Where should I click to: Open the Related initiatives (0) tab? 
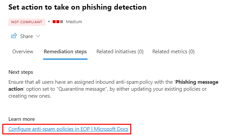(x=120, y=52)
